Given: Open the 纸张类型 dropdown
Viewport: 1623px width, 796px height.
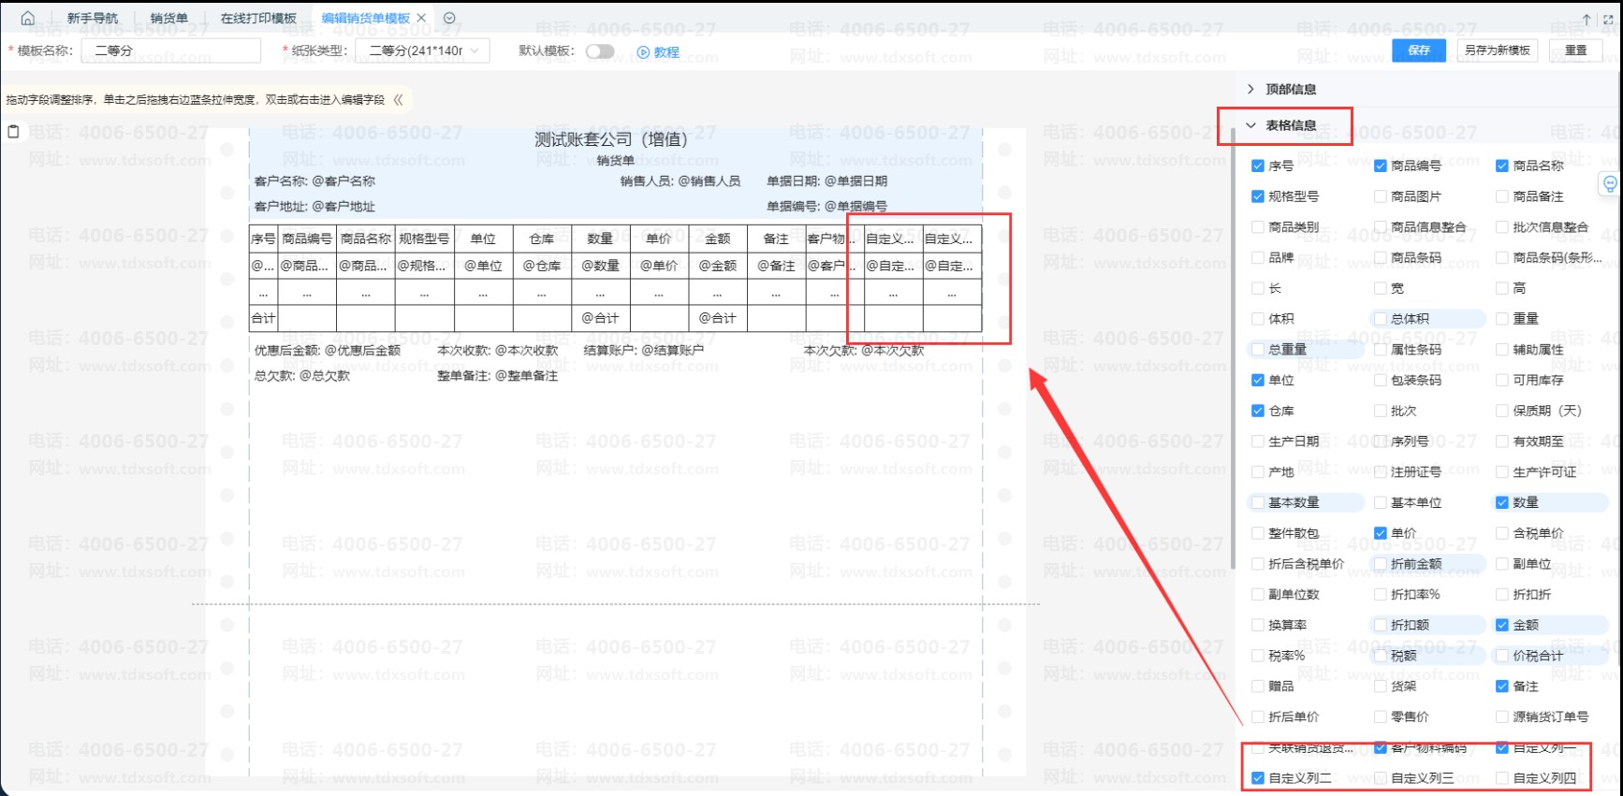Looking at the screenshot, I should click(423, 51).
